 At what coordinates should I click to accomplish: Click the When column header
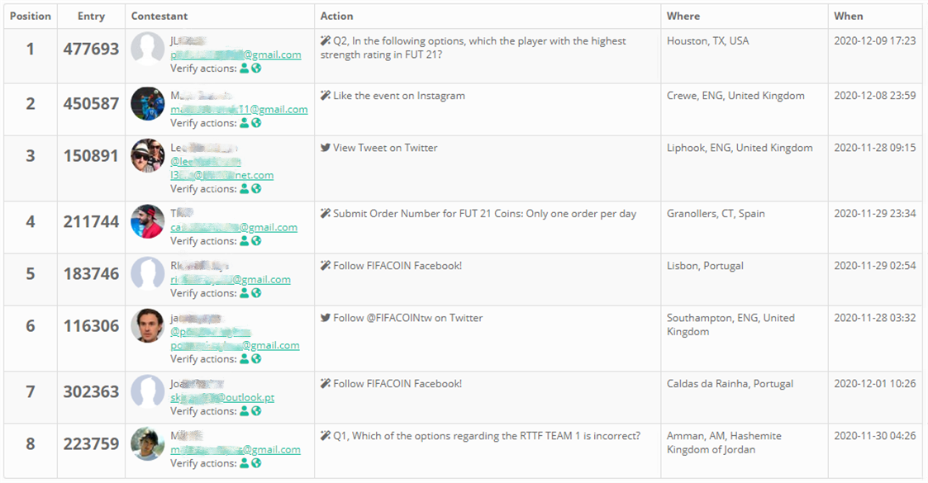(x=848, y=16)
